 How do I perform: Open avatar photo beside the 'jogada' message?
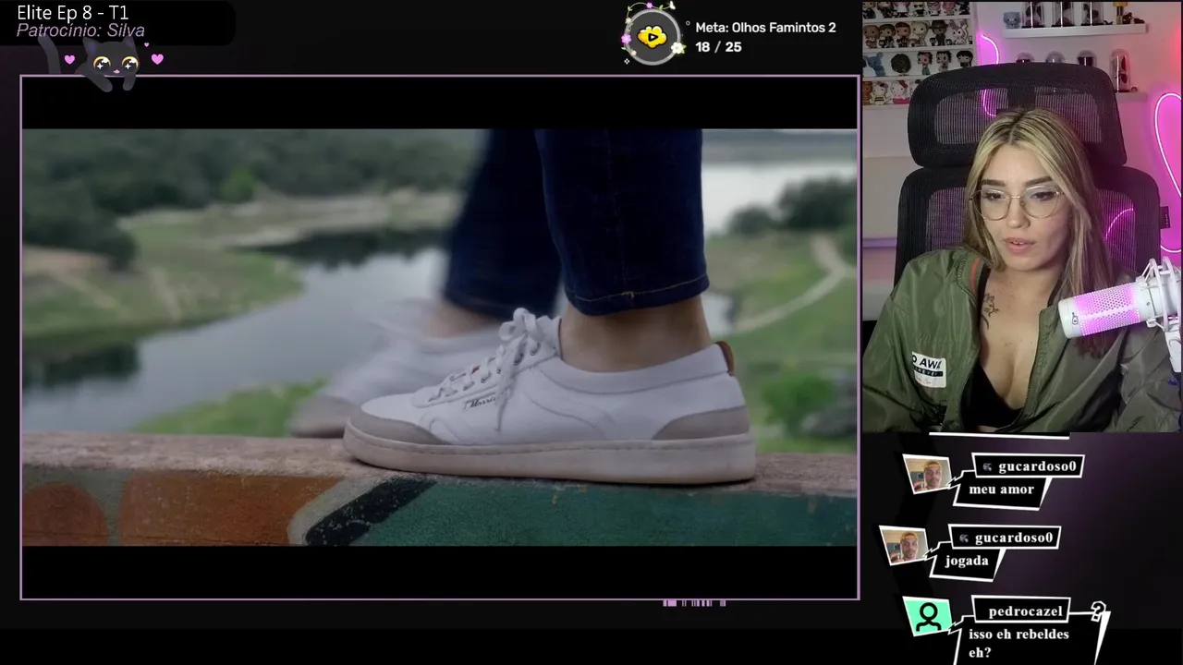[903, 546]
